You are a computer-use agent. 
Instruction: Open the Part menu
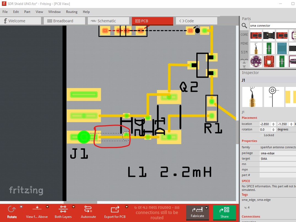(27, 12)
